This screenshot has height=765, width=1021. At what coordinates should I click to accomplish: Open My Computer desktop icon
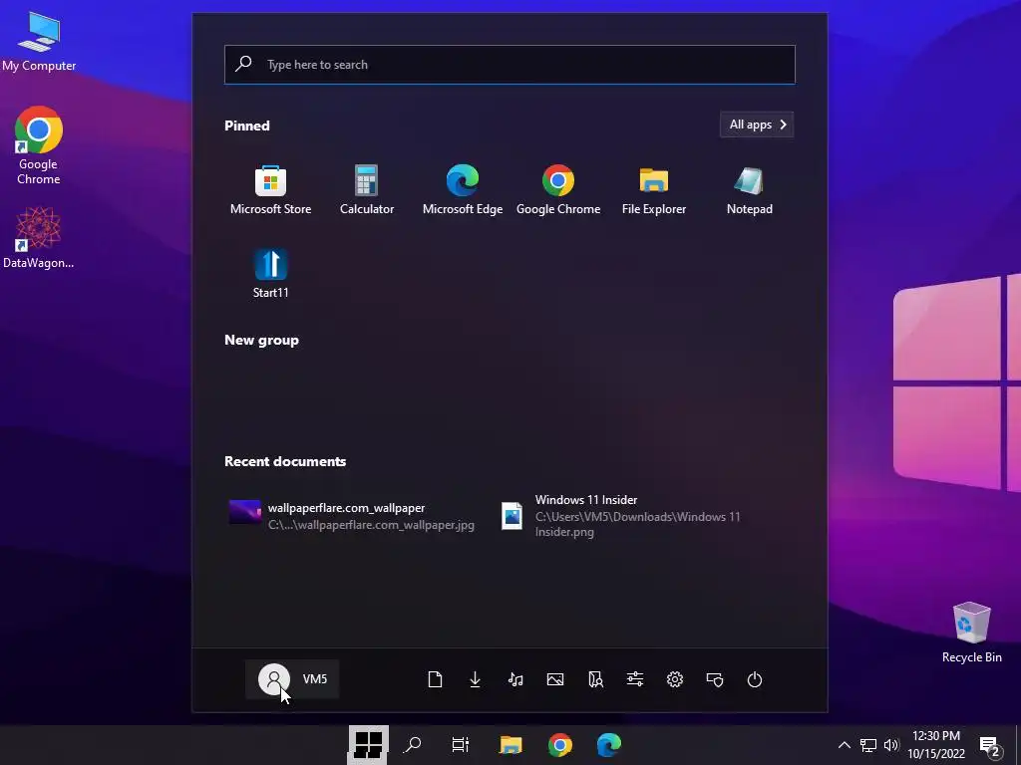[x=39, y=41]
